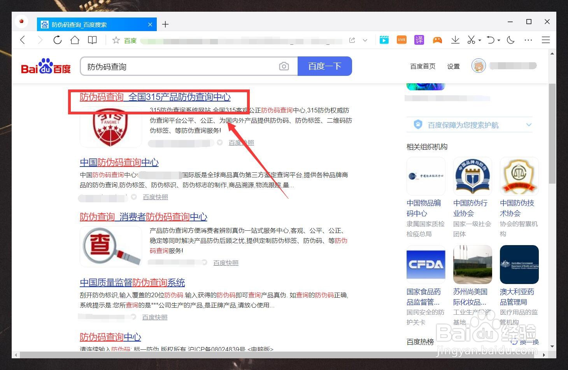The width and height of the screenshot is (568, 370).
Task: Open the orange LIVE toolbar icon
Action: click(401, 40)
